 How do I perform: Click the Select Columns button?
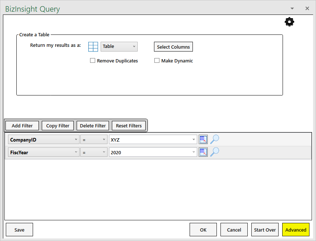point(173,47)
